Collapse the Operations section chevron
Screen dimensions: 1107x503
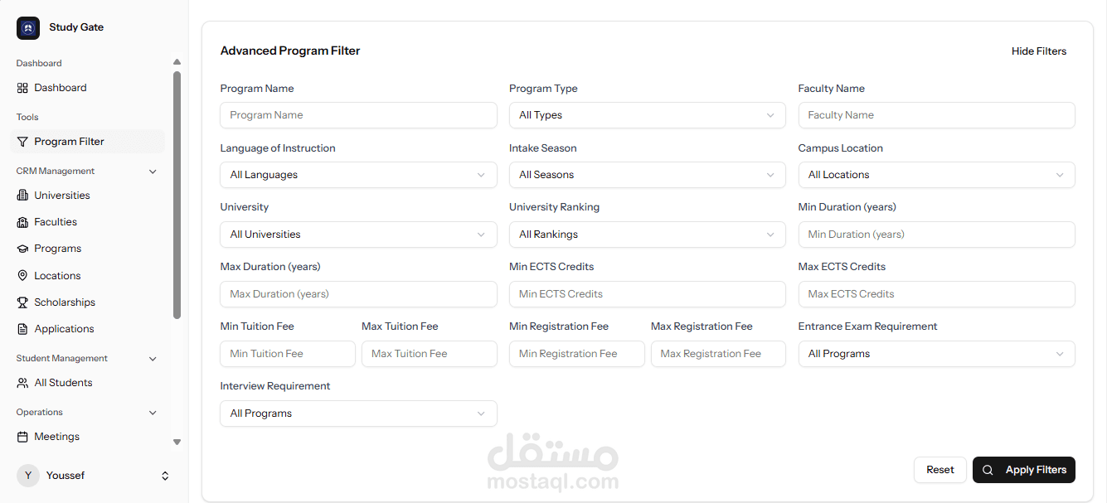tap(153, 413)
